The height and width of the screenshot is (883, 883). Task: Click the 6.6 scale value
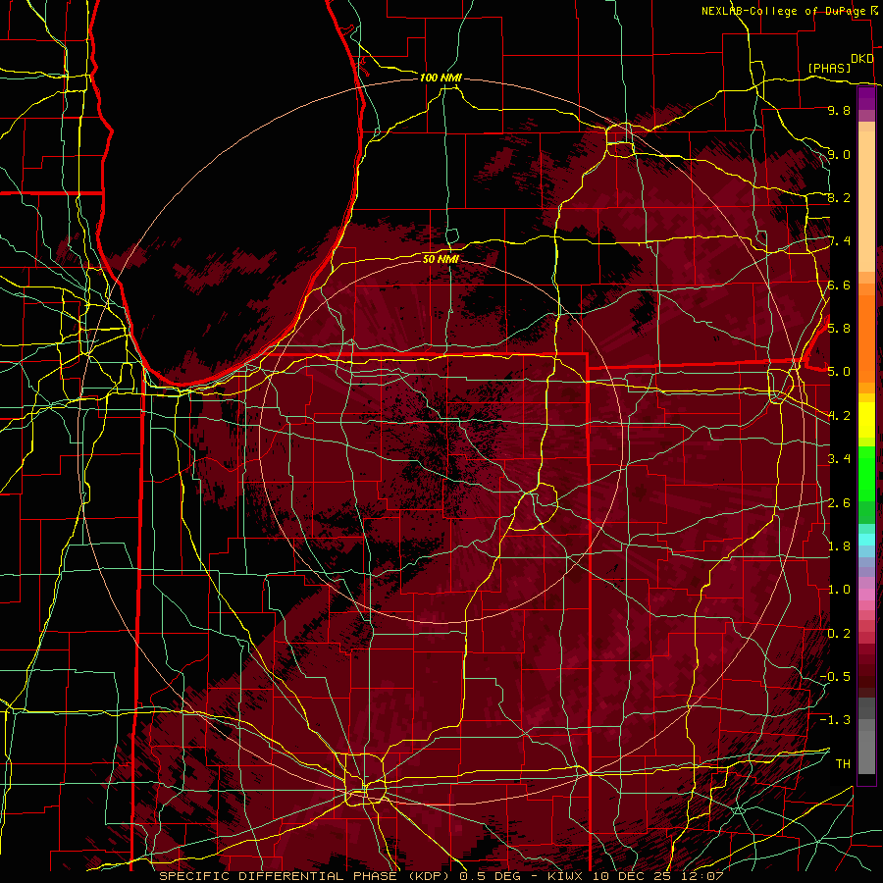839,285
